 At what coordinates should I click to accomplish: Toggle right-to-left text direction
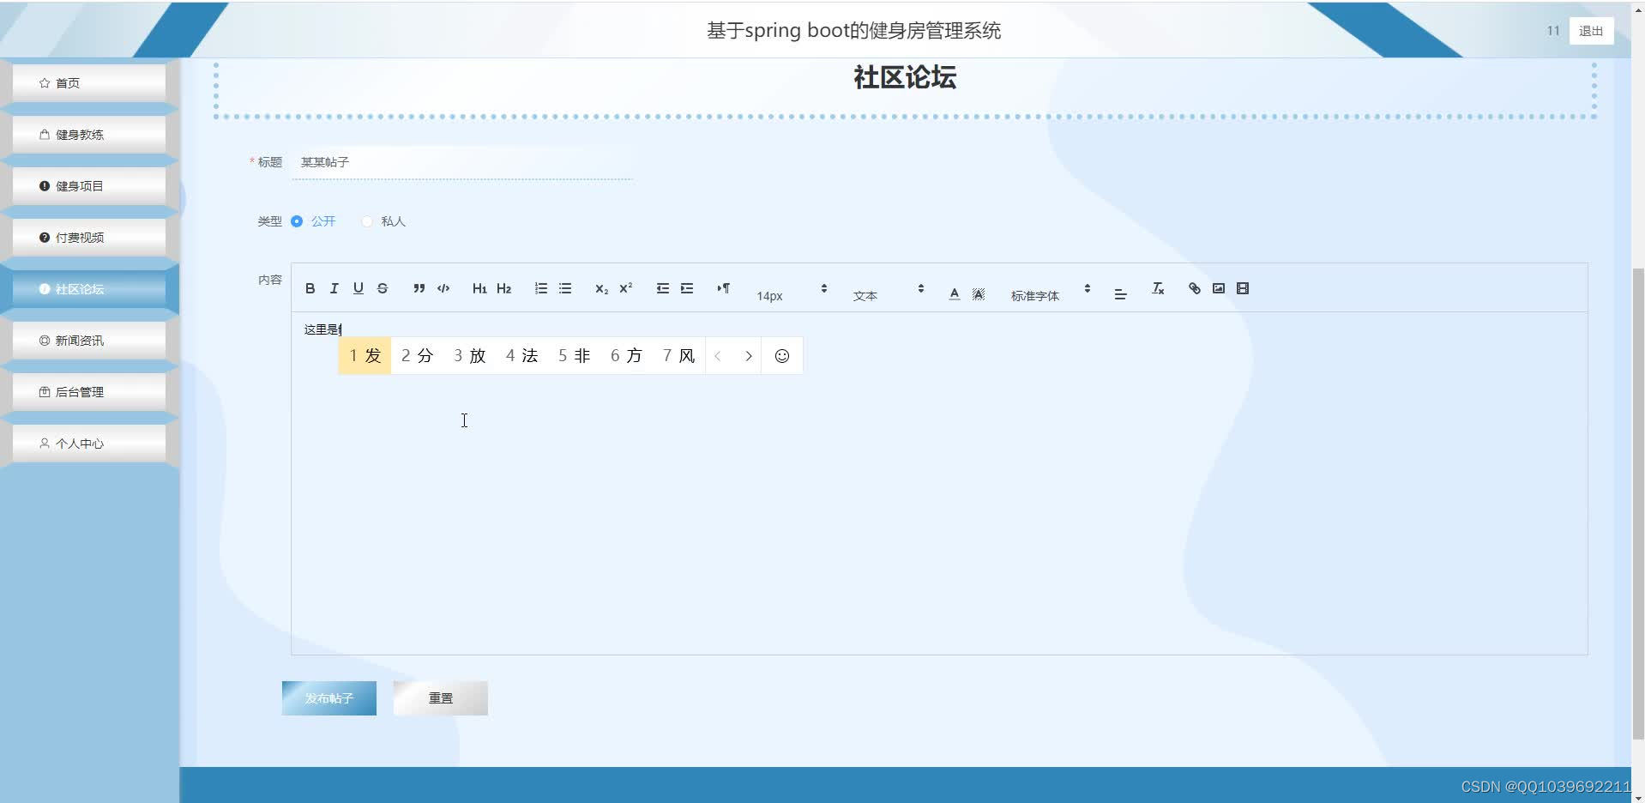pyautogui.click(x=724, y=288)
